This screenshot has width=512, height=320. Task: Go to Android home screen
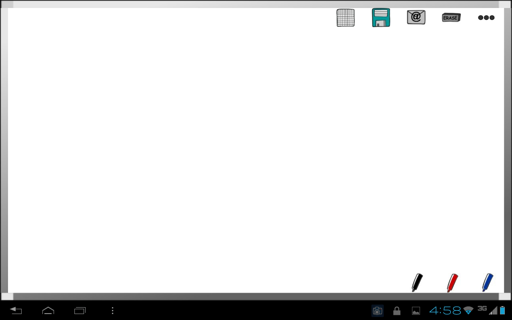pos(48,310)
